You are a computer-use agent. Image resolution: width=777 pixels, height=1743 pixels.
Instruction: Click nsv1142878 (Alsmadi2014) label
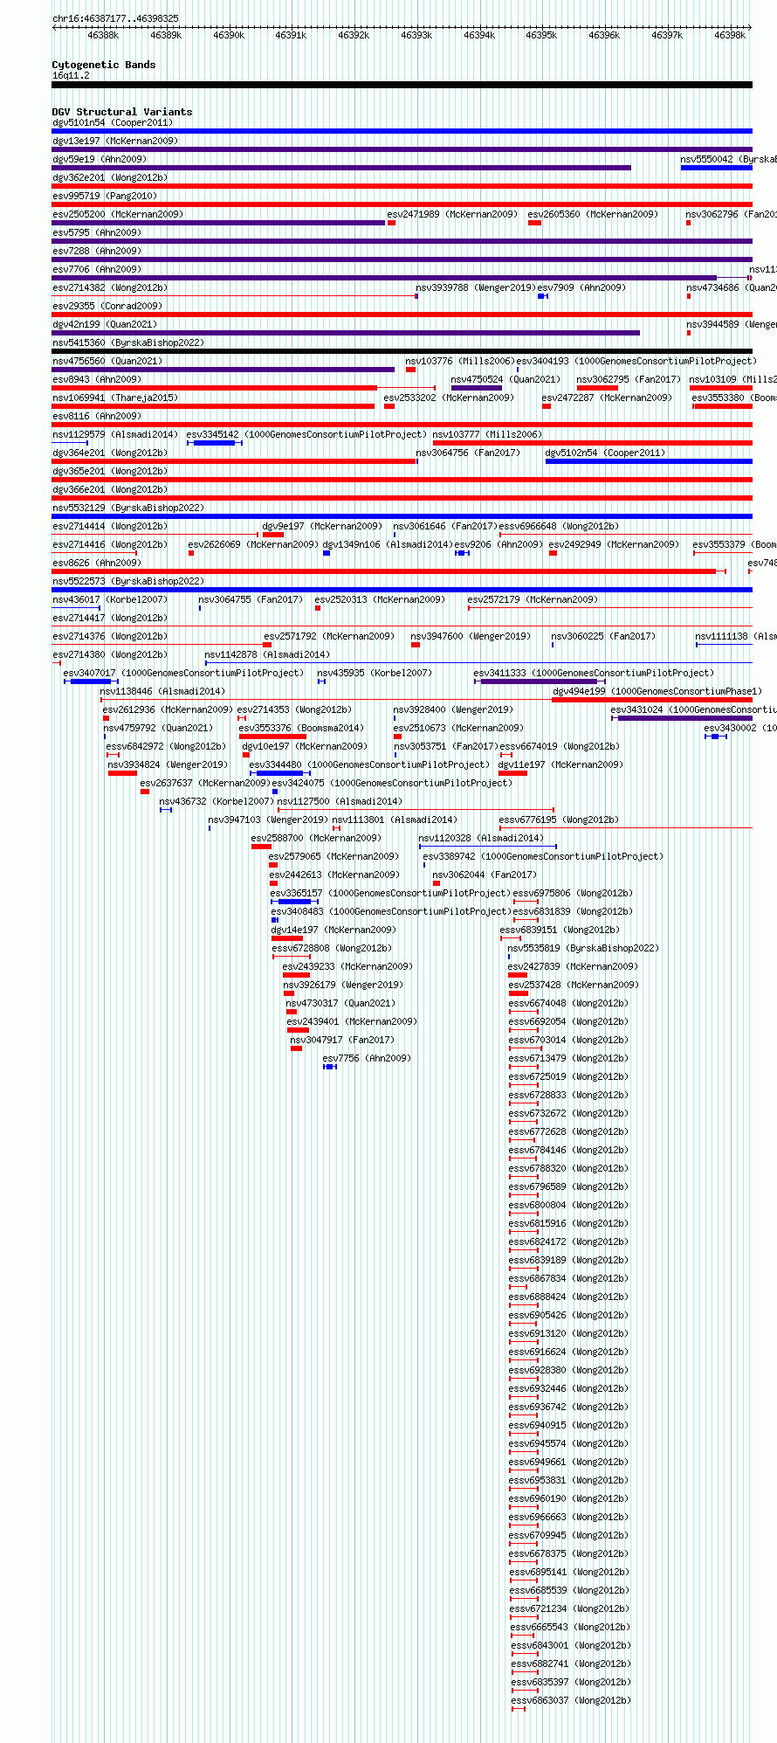267,654
